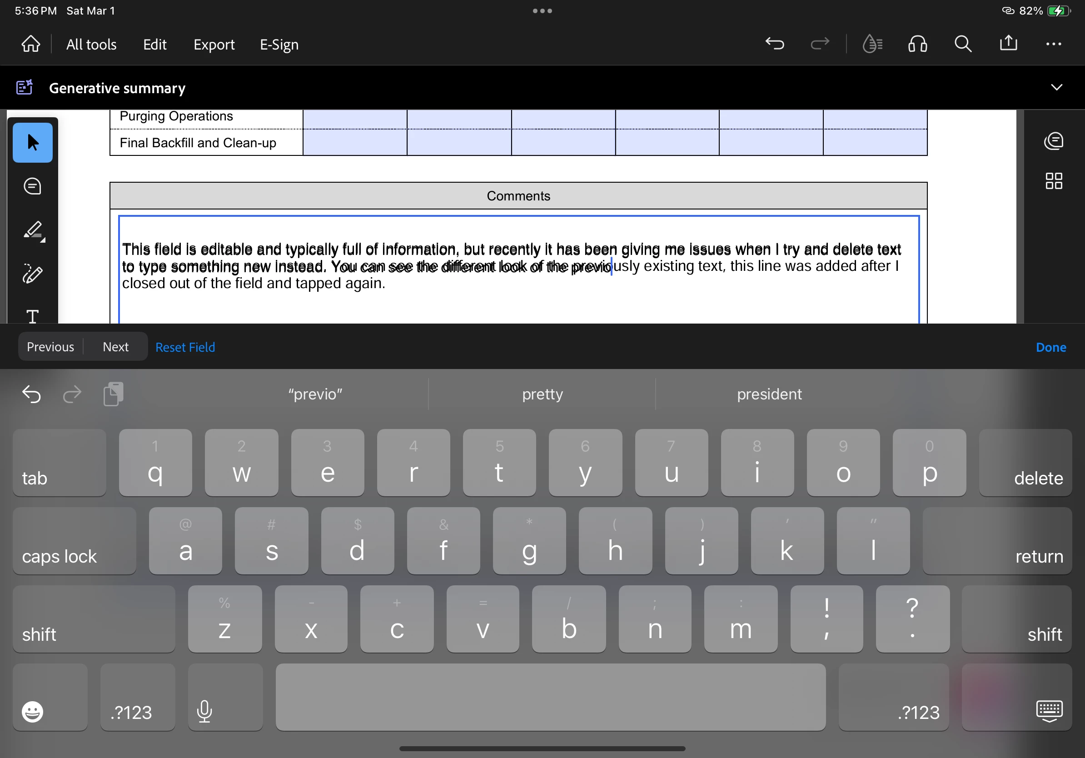The image size is (1085, 758).
Task: Expand the Generative summary chevron
Action: 1056,87
